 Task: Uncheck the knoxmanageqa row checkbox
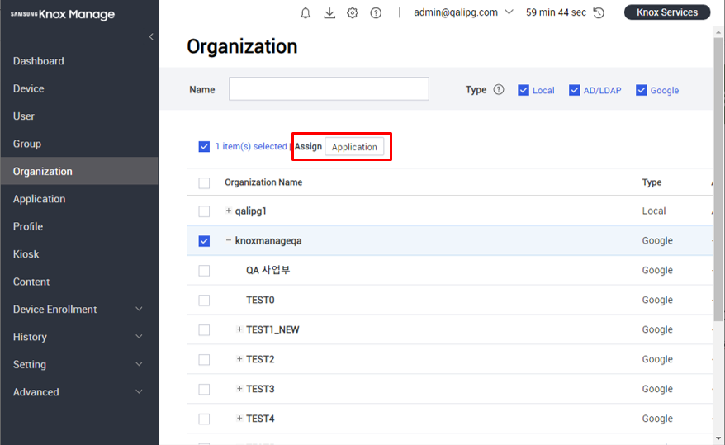[x=204, y=241]
